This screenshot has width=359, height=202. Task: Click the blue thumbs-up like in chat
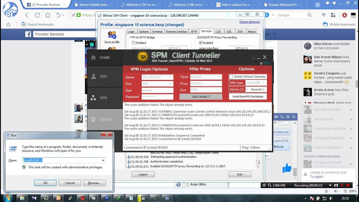click(x=287, y=168)
